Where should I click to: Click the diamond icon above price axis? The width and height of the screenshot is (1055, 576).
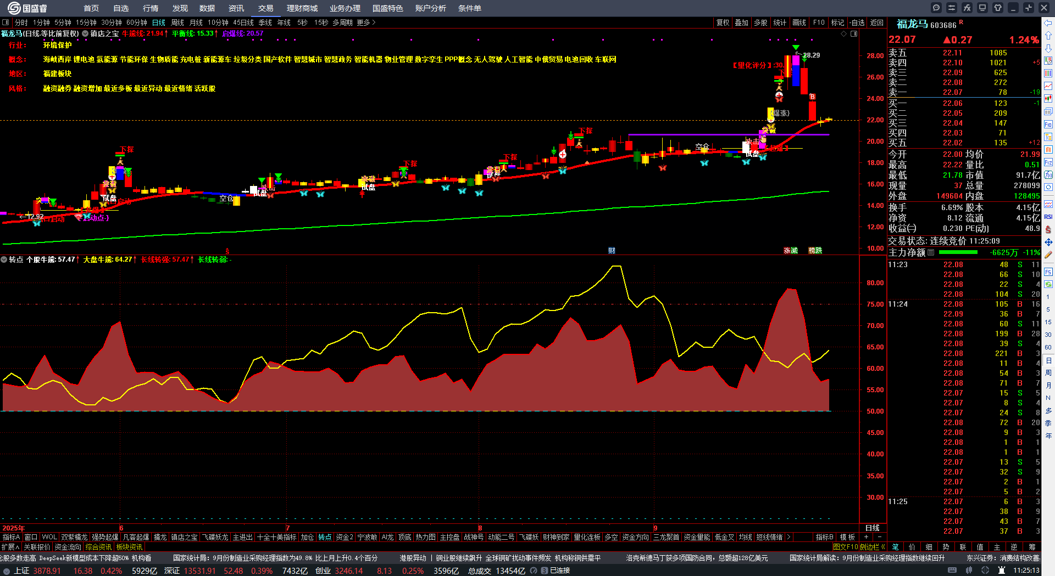[x=844, y=34]
